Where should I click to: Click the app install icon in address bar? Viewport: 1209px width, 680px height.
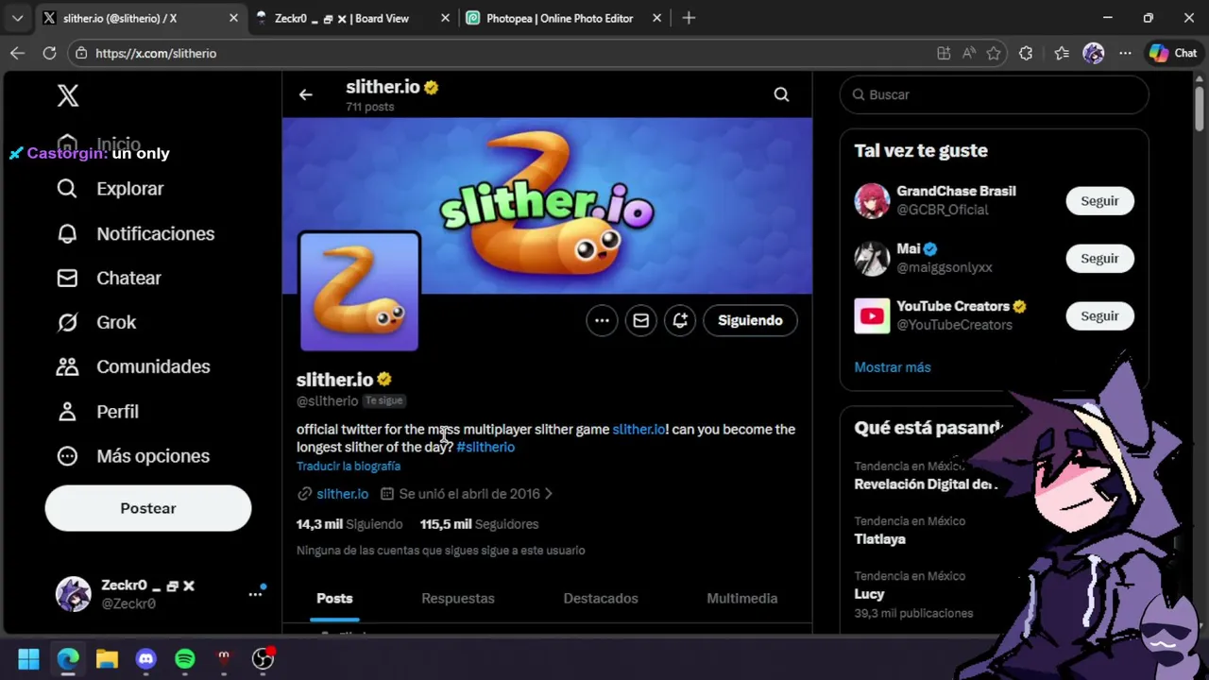(944, 53)
